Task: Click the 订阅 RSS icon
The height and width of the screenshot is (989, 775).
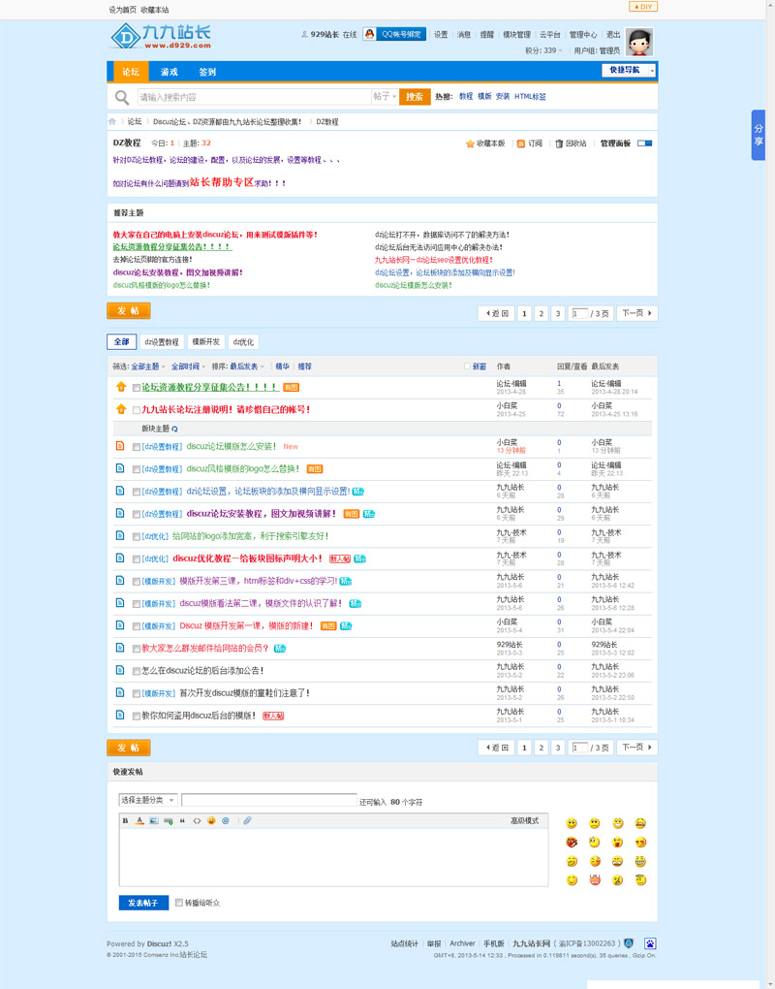Action: tap(521, 144)
